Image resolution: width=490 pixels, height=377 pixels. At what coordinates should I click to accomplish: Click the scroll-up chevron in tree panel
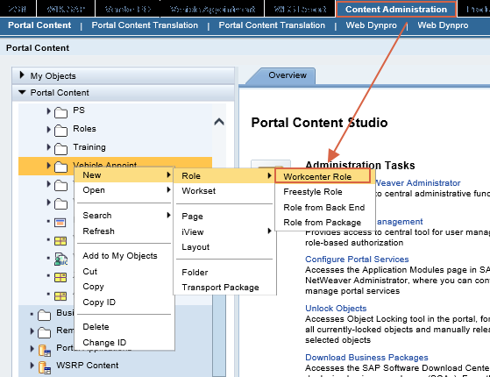pyautogui.click(x=219, y=122)
